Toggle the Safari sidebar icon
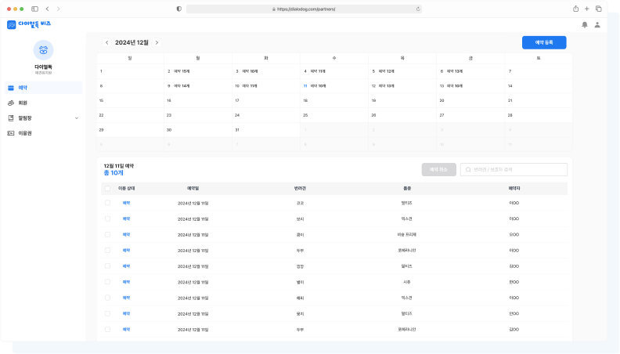The height and width of the screenshot is (354, 620). click(x=34, y=9)
